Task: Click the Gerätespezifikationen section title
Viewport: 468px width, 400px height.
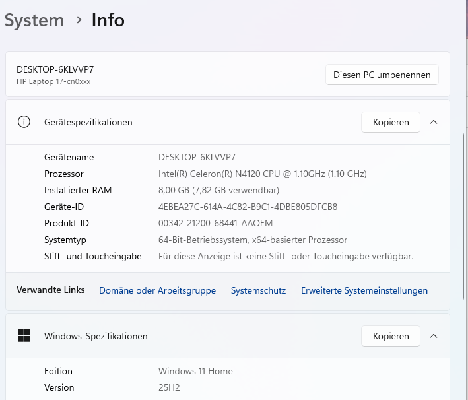Action: [x=88, y=122]
